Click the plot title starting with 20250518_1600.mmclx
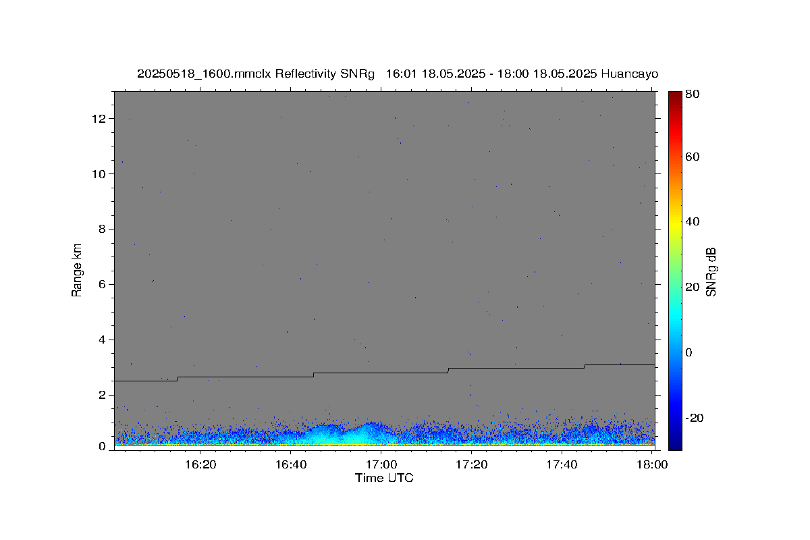810x540 pixels. [x=398, y=74]
